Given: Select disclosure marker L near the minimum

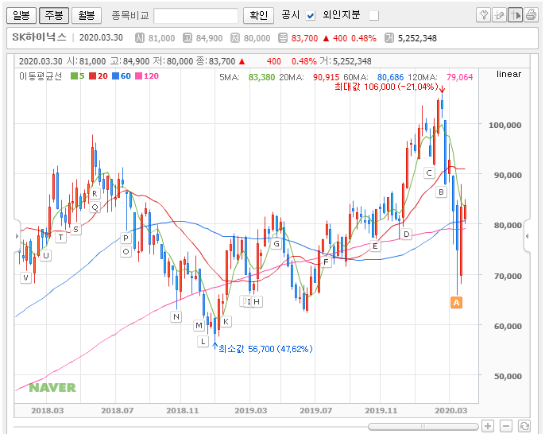Looking at the screenshot, I should point(203,341).
